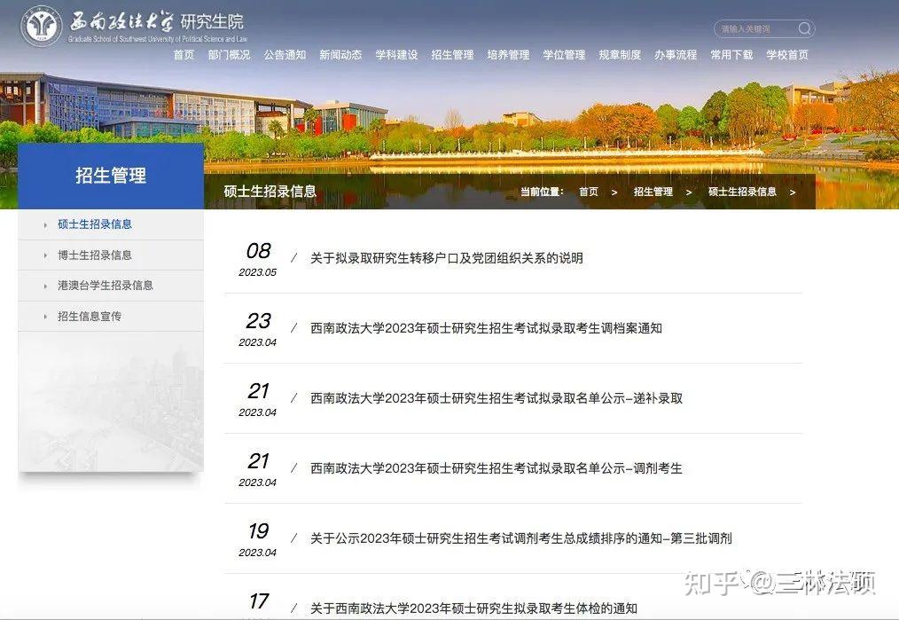The height and width of the screenshot is (620, 899).
Task: Expand the chevron after 首页 in breadcrumb
Action: pos(613,192)
